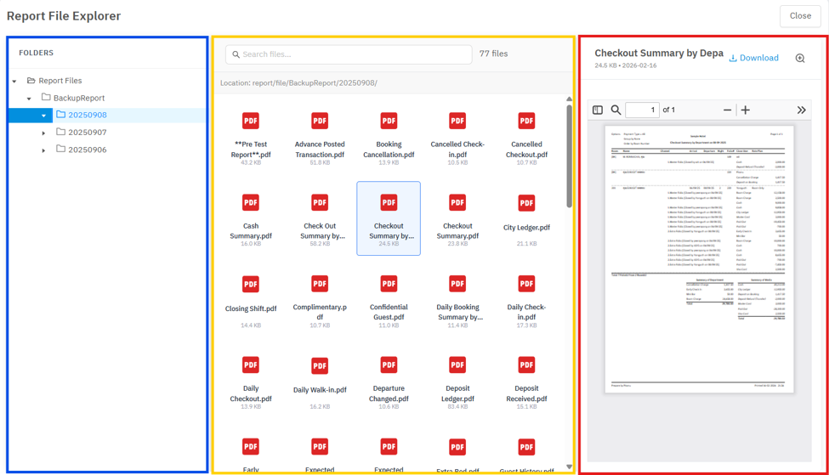Open Cancelled Checkout.pdf file
The height and width of the screenshot is (475, 829).
click(526, 138)
